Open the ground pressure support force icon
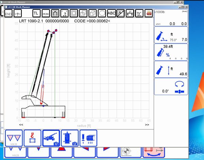This screenshot has height=160, width=204. (x=88, y=138)
